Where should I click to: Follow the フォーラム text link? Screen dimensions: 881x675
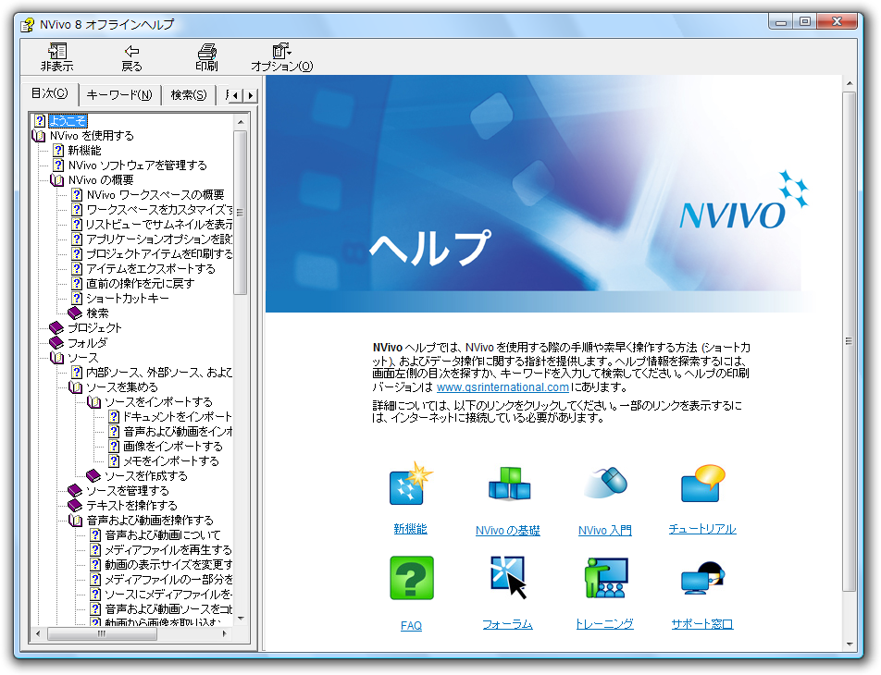(x=508, y=624)
